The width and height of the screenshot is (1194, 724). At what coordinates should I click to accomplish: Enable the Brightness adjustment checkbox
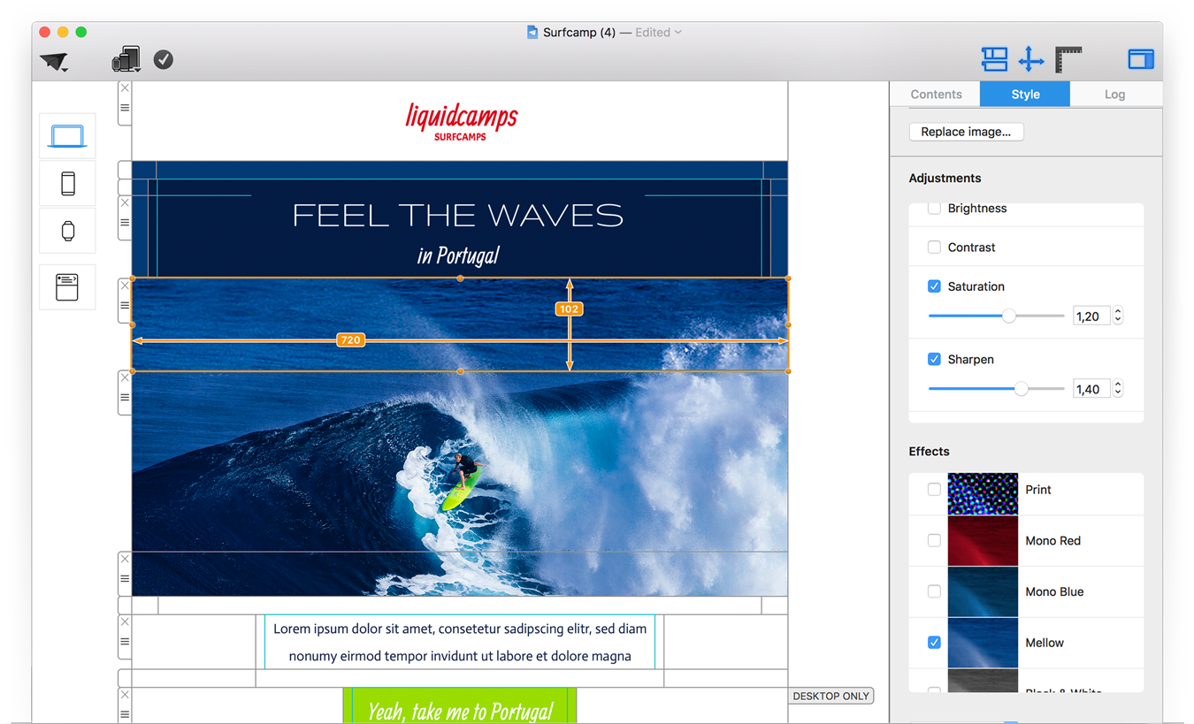(x=934, y=209)
